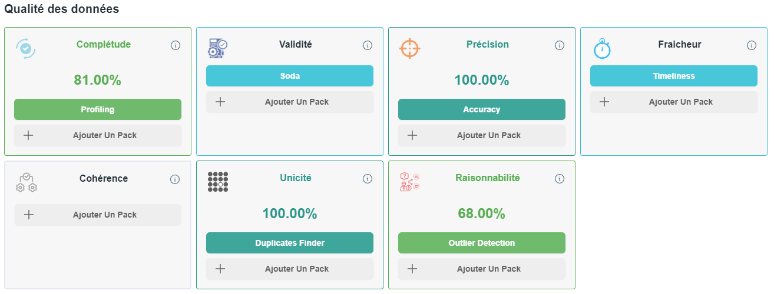Open the Profiling pack
This screenshot has width=774, height=294.
point(98,109)
